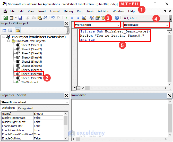Select Sheet2 (Sheet2) in project tree
The image size is (173, 142).
pos(32,49)
